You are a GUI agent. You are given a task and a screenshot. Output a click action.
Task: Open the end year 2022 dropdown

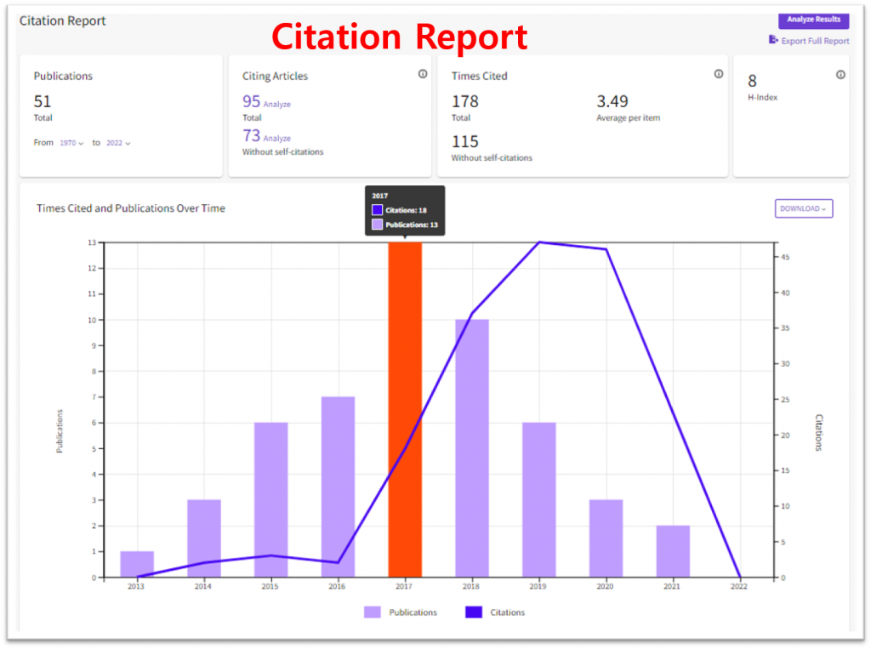coord(118,143)
